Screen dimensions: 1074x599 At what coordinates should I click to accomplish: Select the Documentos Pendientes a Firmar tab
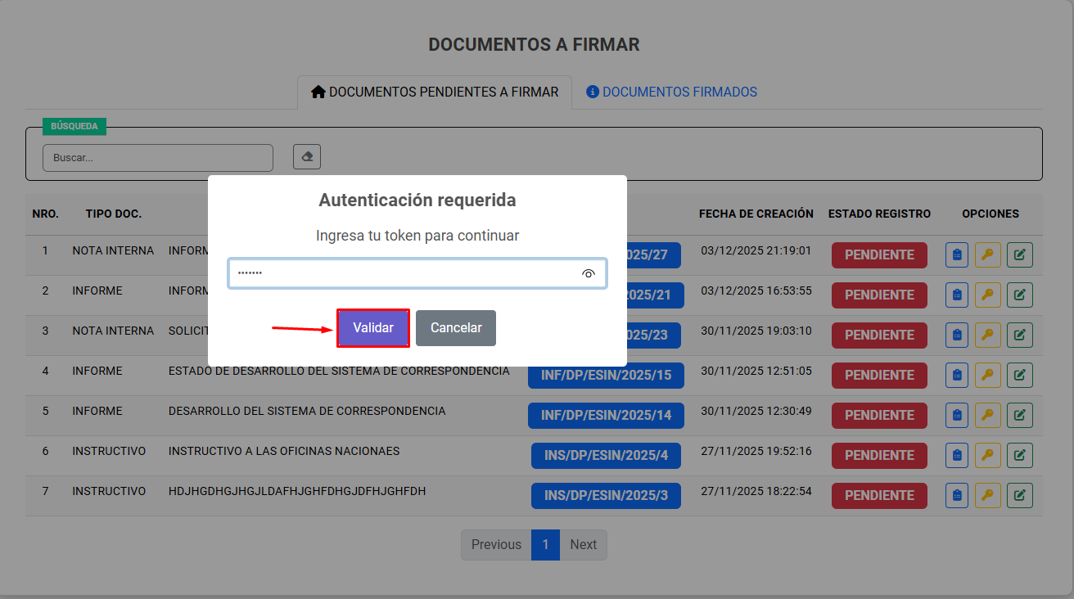[x=435, y=92]
